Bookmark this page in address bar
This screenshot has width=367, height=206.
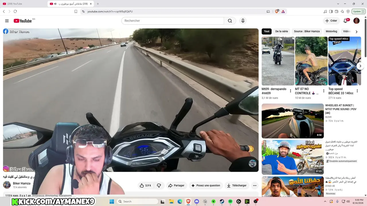[x=76, y=11]
